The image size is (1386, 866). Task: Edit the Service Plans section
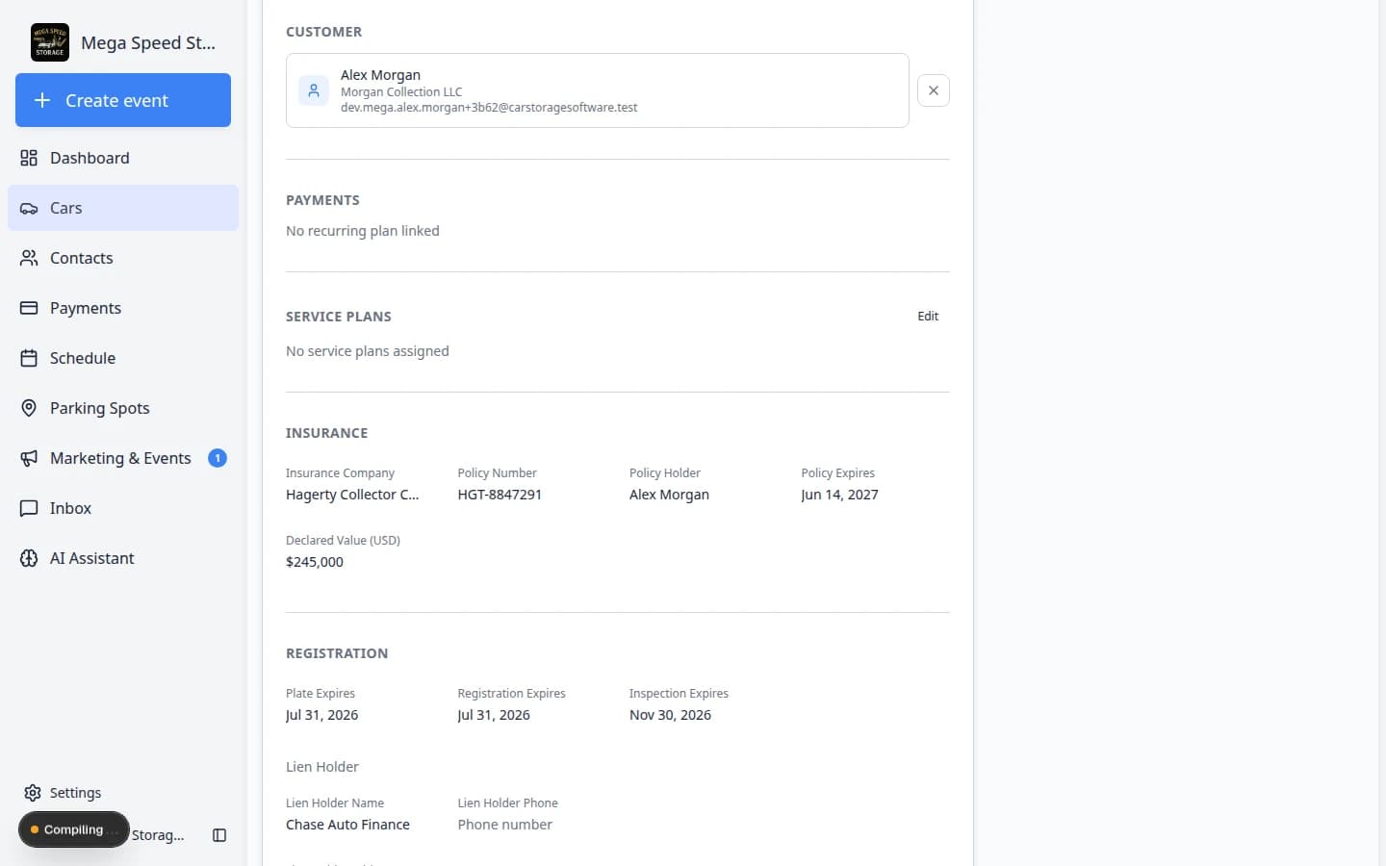pyautogui.click(x=928, y=316)
